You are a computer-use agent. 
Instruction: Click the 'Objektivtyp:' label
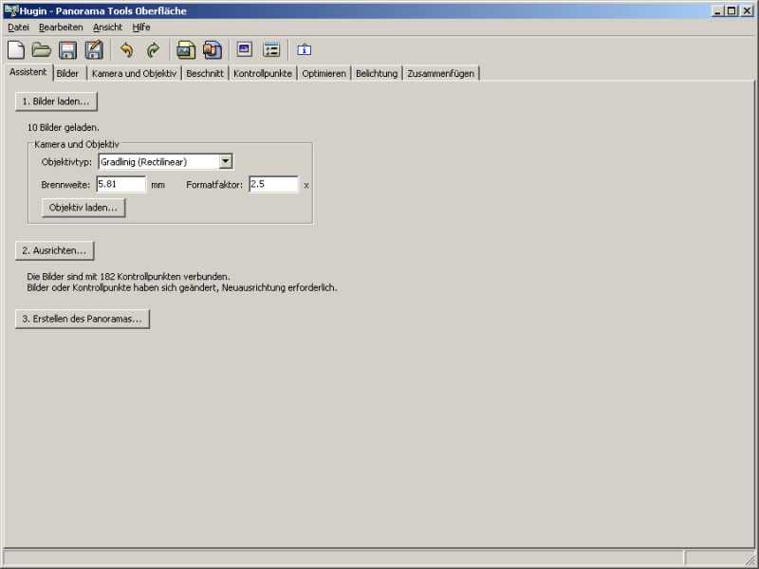66,162
